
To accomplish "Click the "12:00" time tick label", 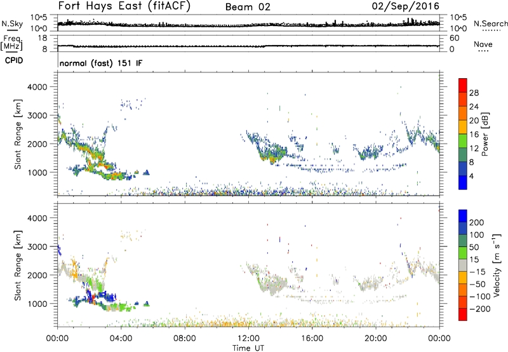I will [x=248, y=339].
